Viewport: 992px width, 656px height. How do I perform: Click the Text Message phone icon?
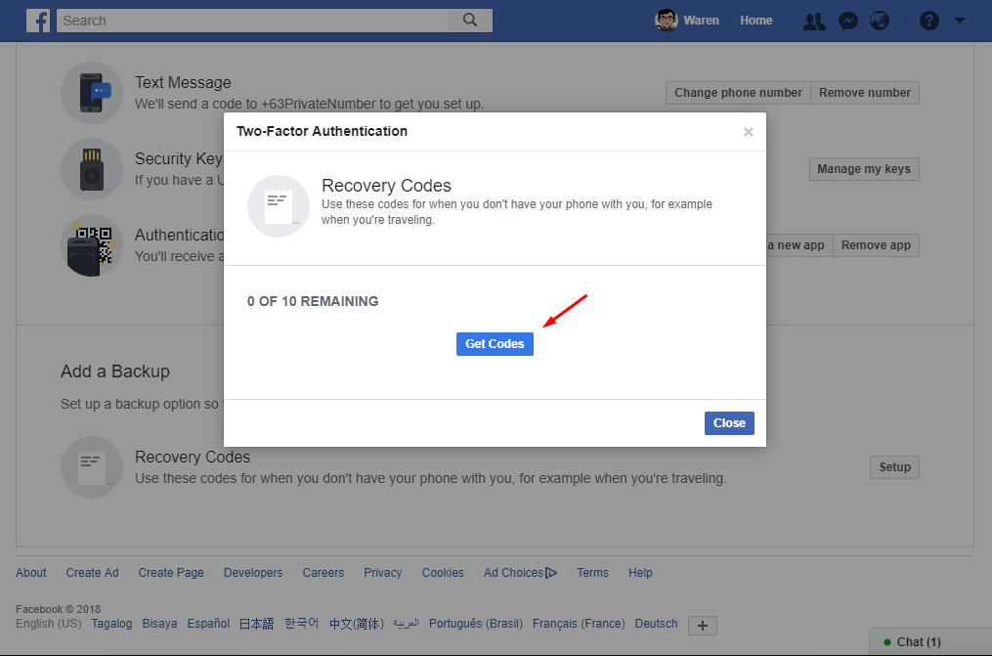coord(91,92)
